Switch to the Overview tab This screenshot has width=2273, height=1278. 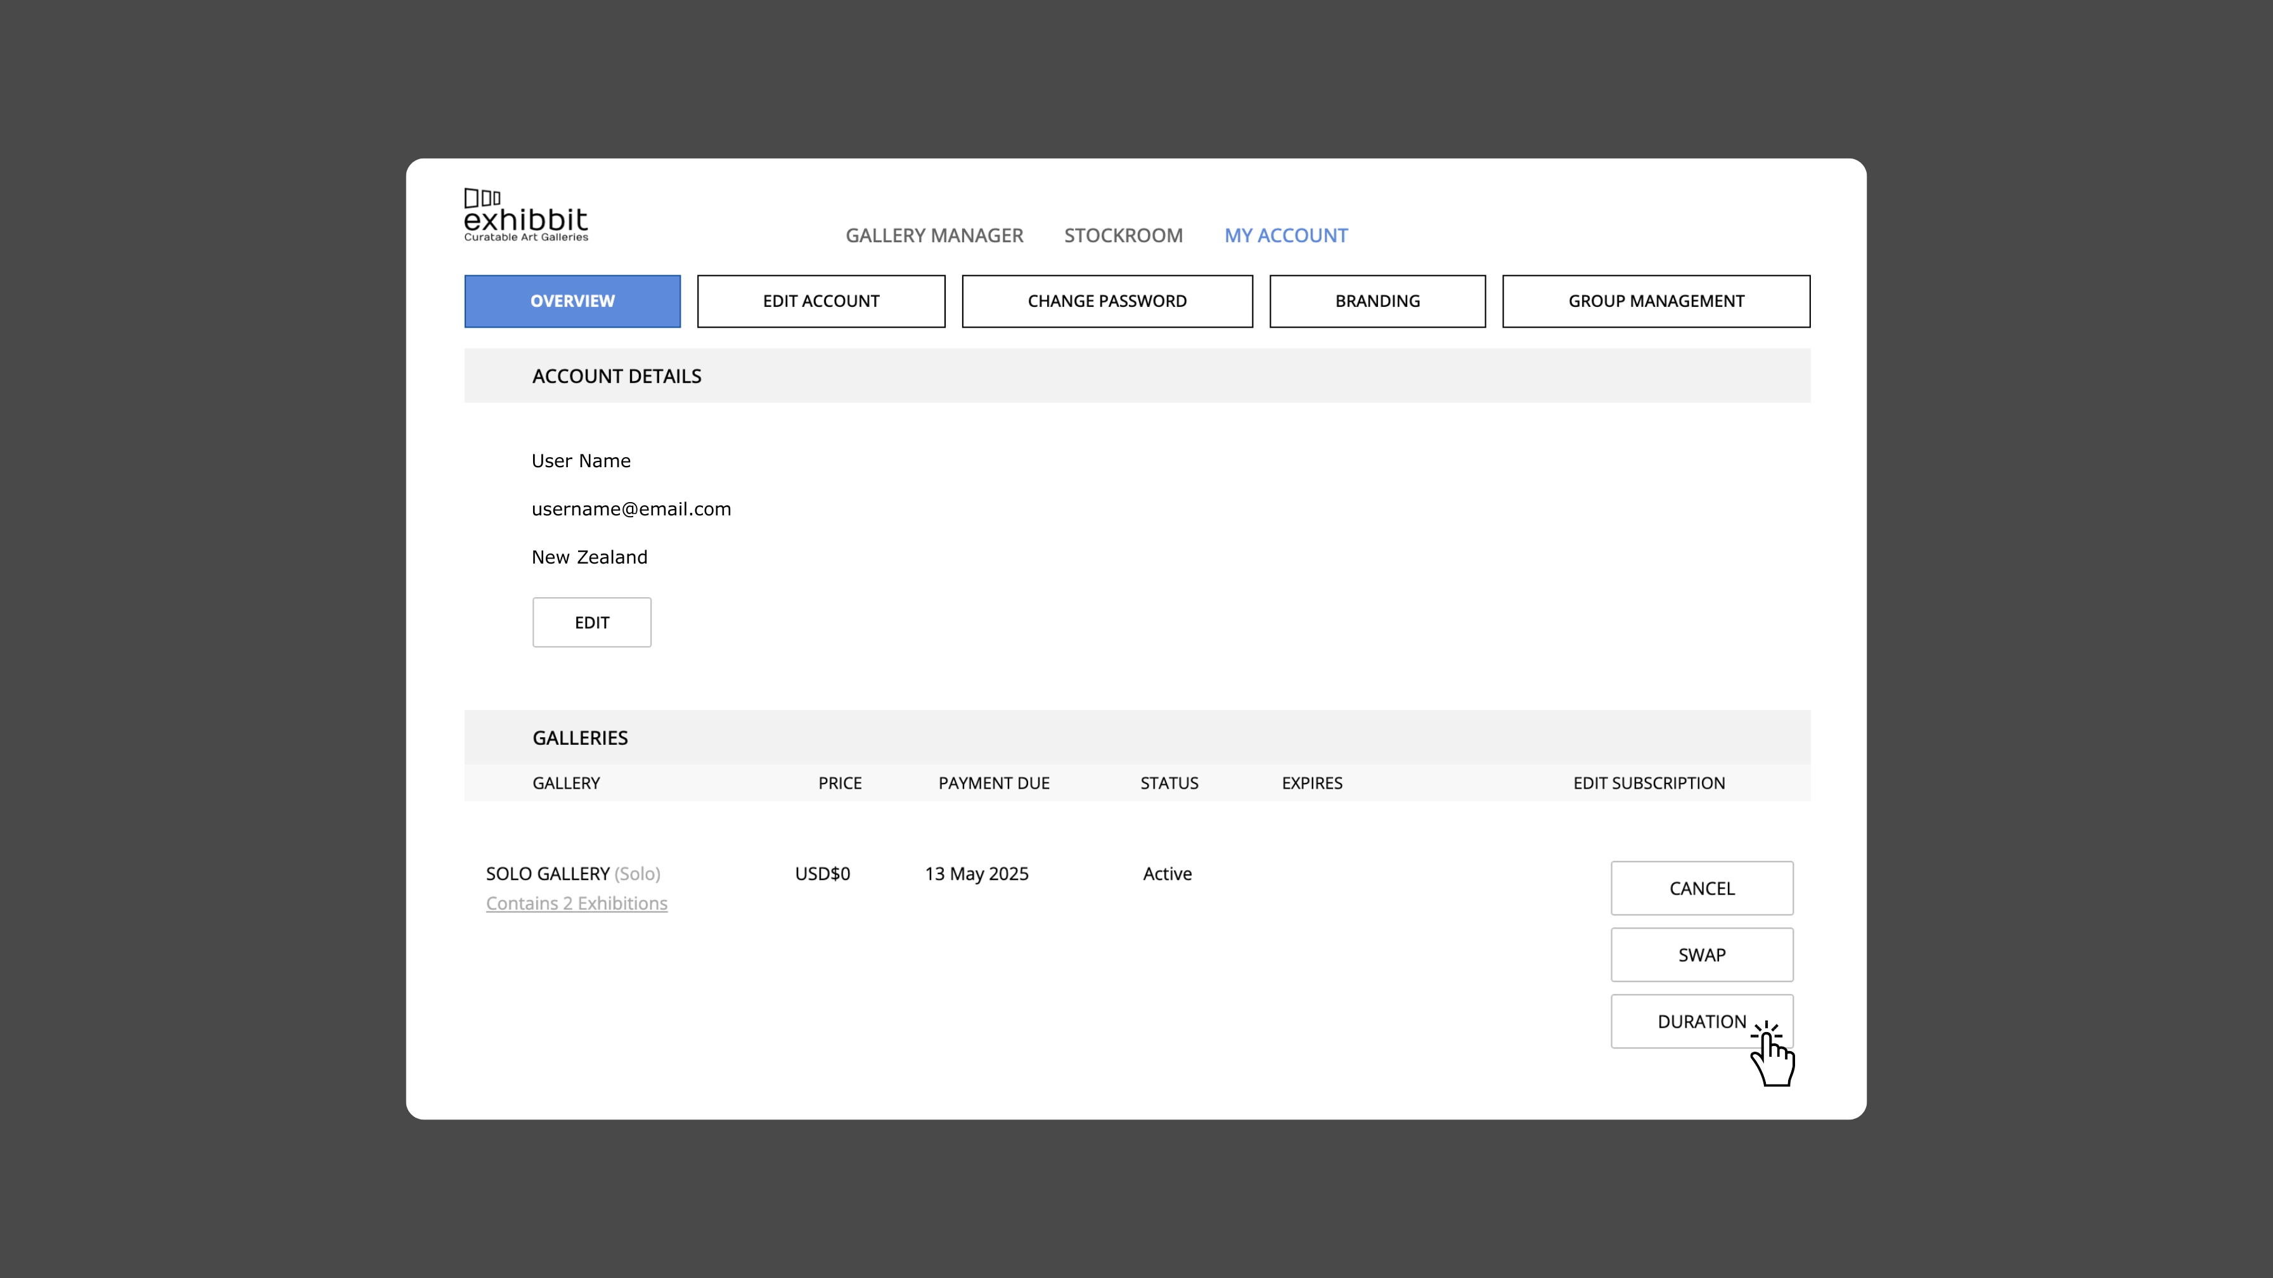coord(572,301)
